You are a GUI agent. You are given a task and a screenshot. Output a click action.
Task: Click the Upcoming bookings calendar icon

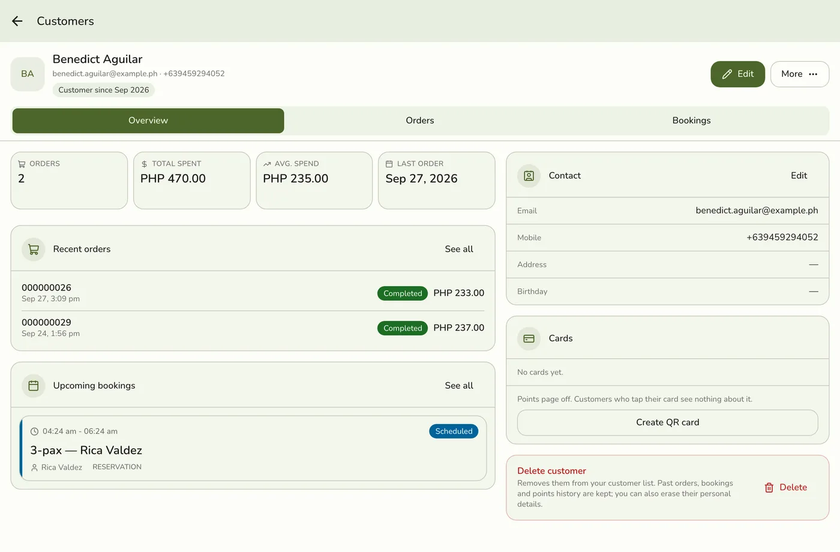click(x=34, y=386)
